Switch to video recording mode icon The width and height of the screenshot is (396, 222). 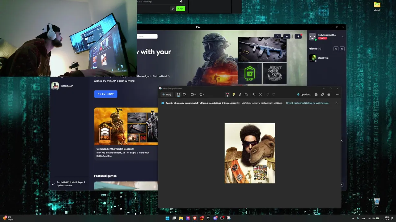(x=184, y=95)
